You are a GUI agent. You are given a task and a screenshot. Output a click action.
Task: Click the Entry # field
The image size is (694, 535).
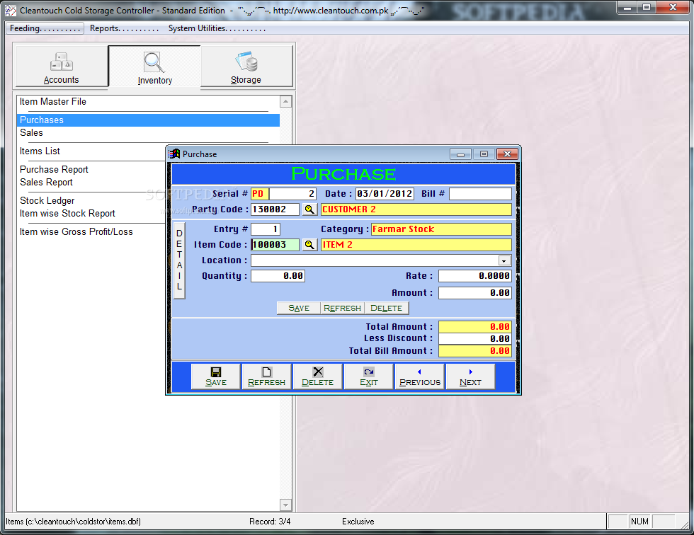coord(266,229)
